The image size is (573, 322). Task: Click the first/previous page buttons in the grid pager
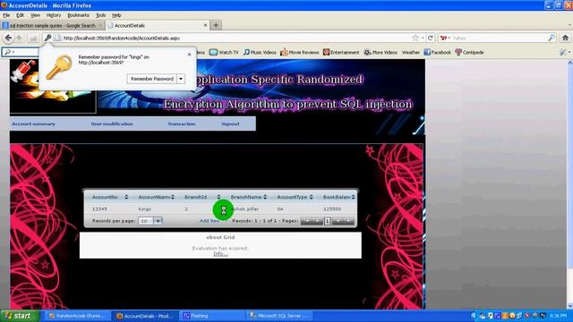pyautogui.click(x=312, y=221)
